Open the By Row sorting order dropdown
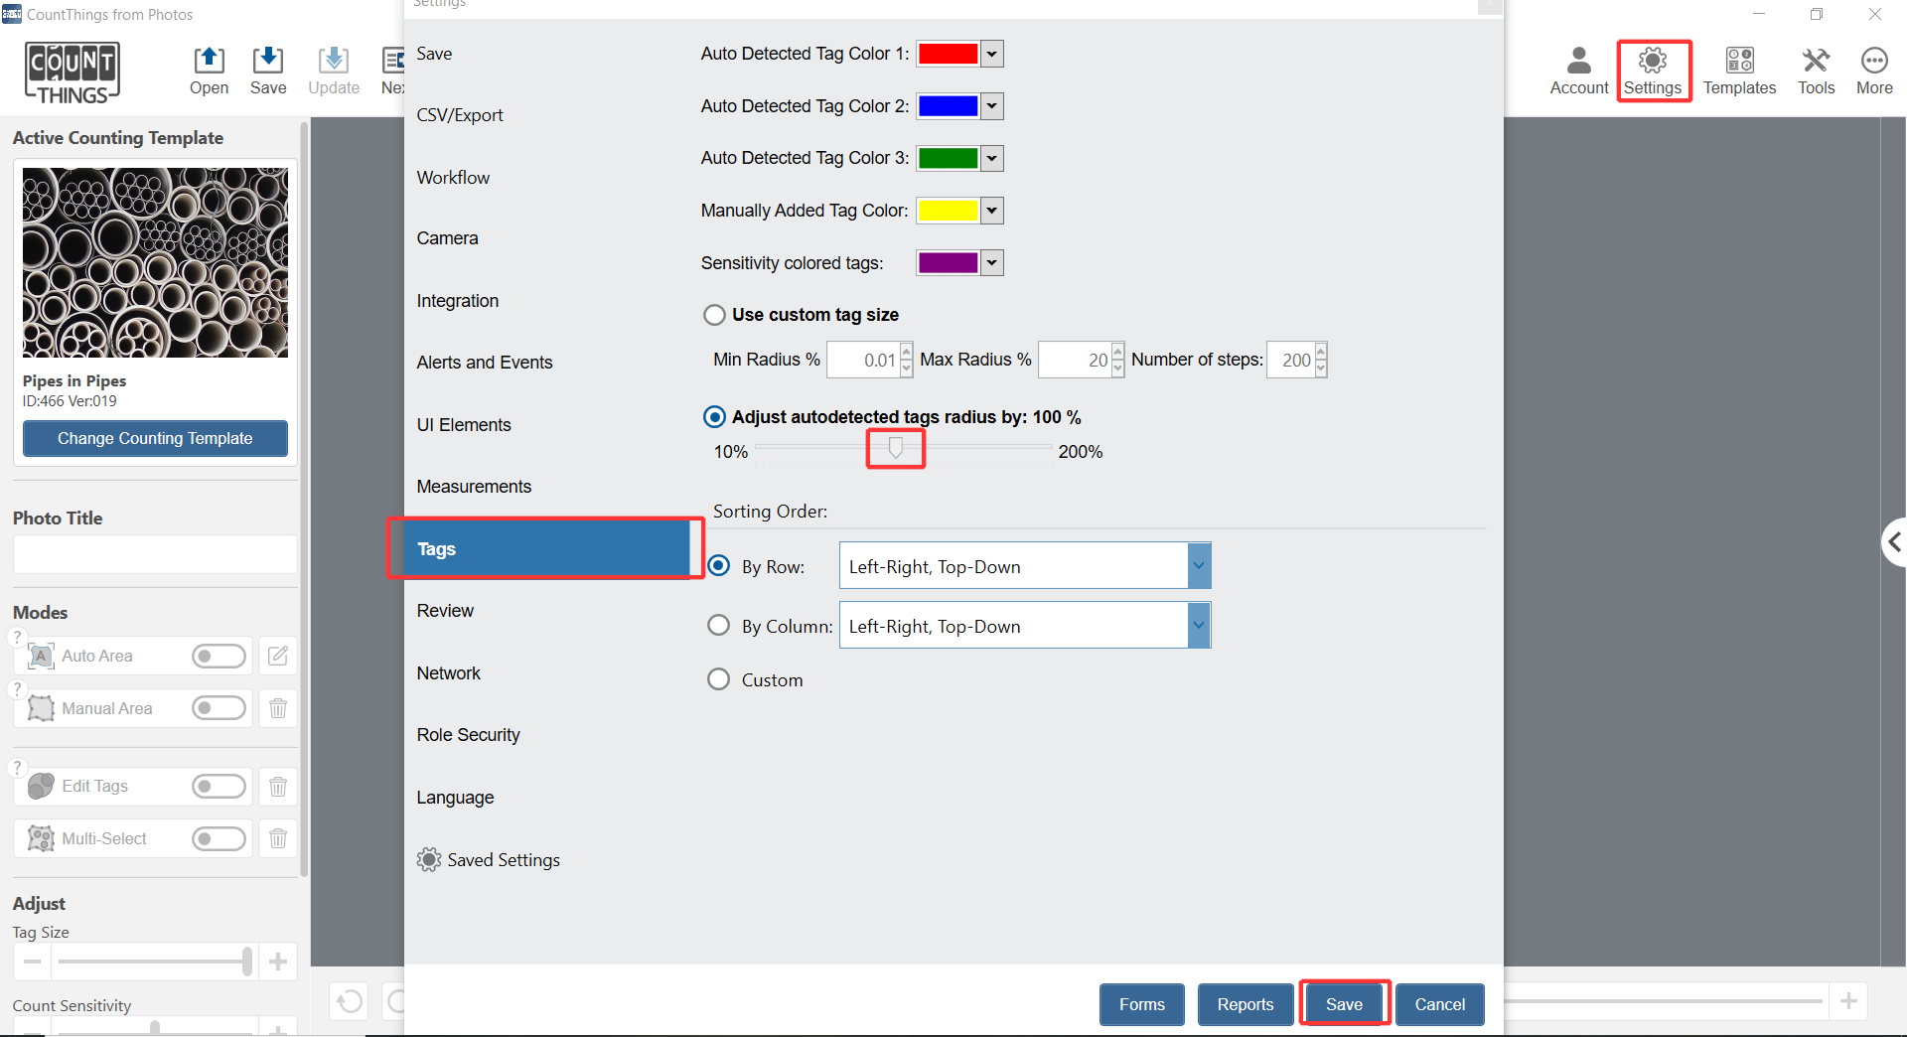Screen dimensions: 1907x1037 coord(1199,566)
